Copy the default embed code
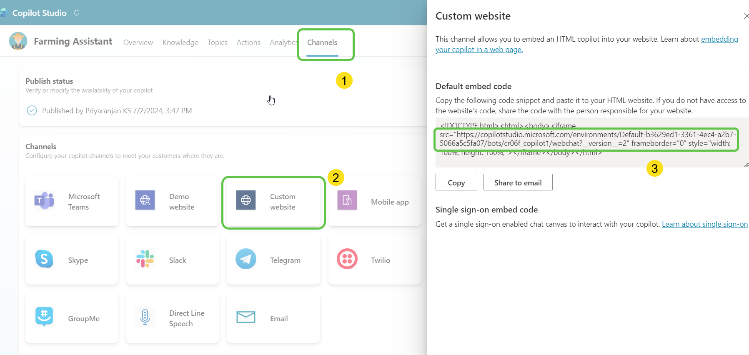 [456, 182]
